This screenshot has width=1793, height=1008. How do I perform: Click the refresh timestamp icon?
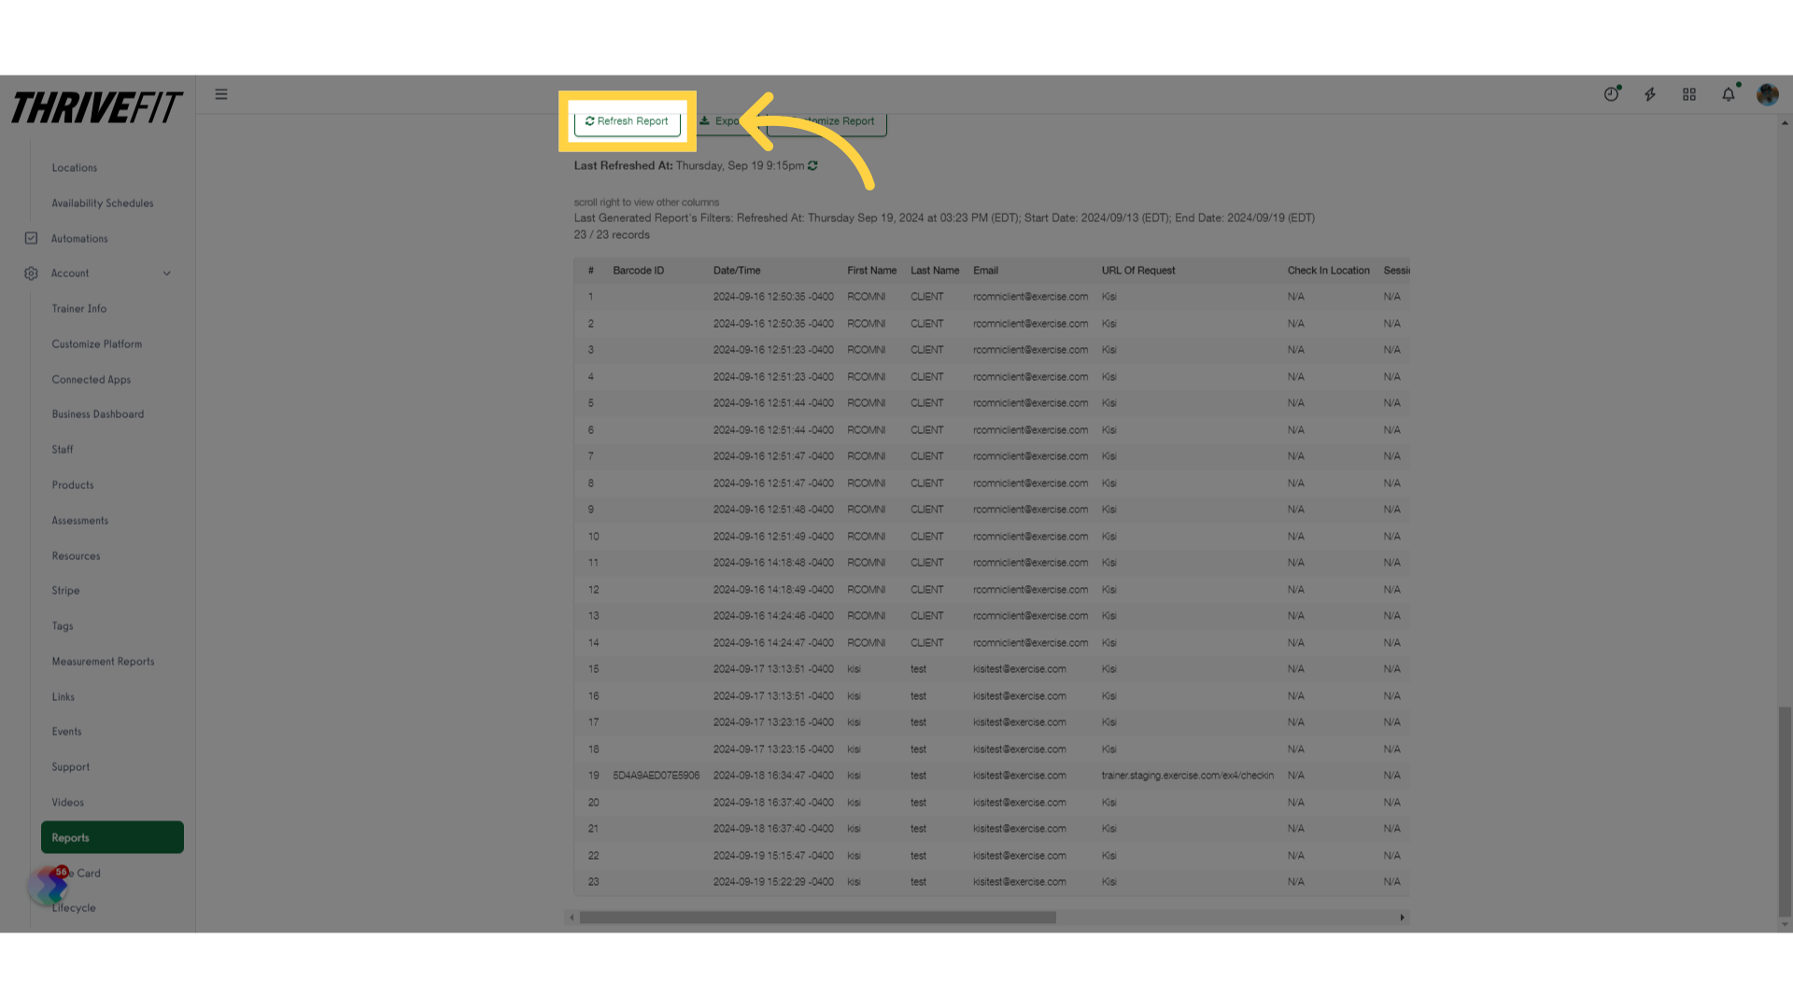pos(812,165)
